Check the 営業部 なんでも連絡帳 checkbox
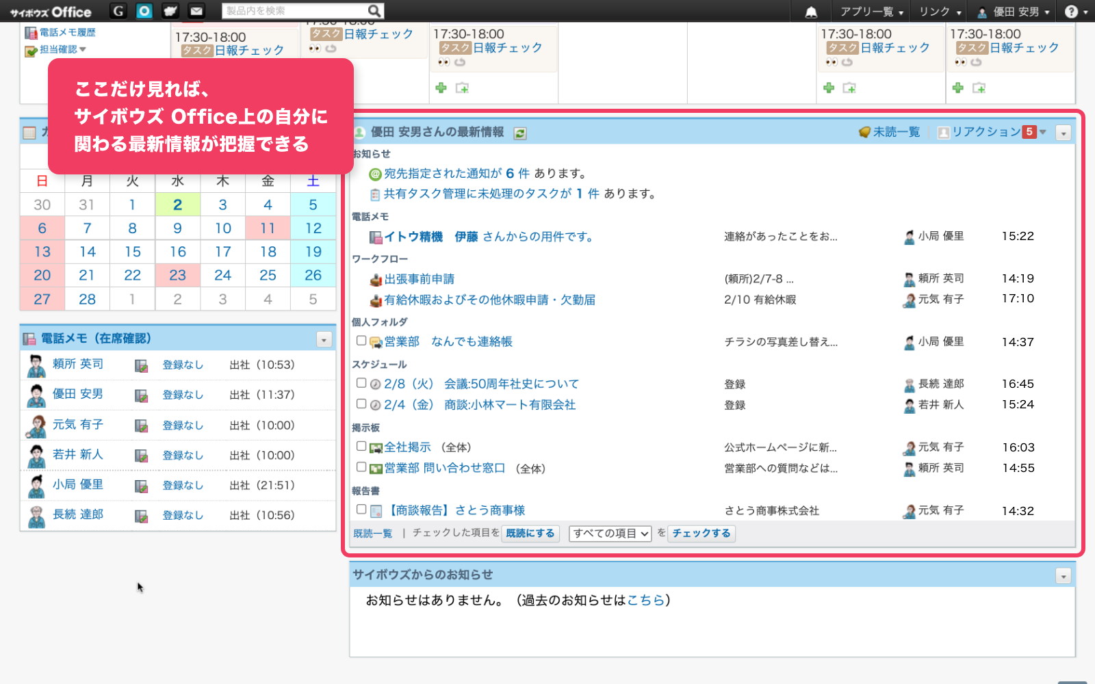 [x=361, y=341]
